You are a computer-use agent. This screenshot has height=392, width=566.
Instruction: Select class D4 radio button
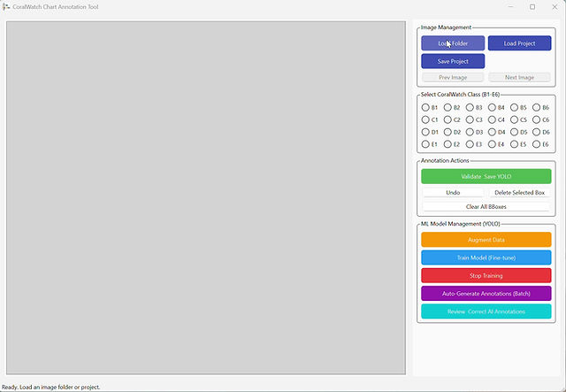click(492, 132)
